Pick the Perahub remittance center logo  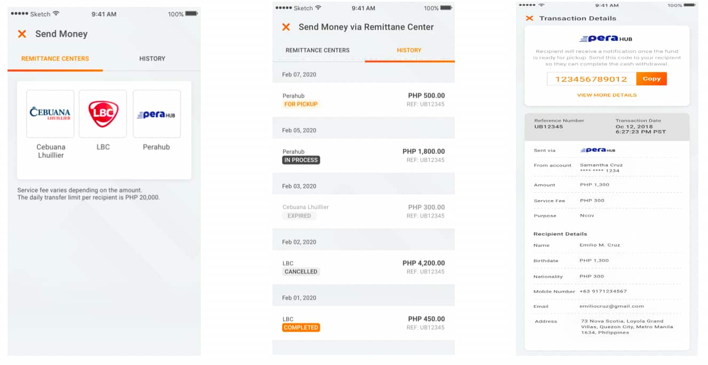click(x=156, y=114)
